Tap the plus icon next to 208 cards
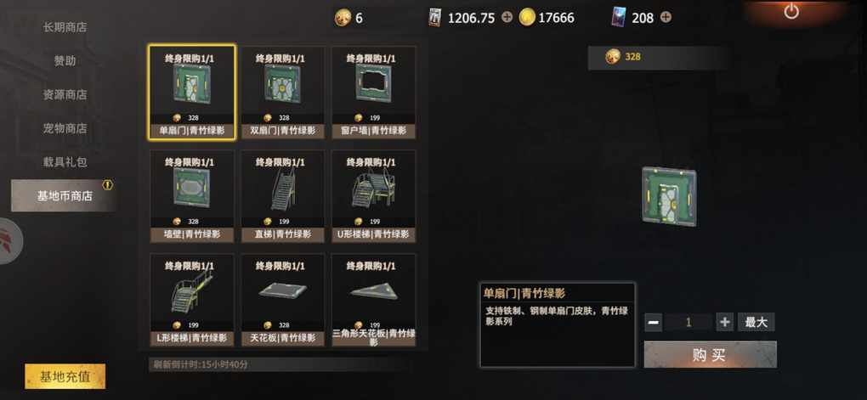 click(x=666, y=18)
